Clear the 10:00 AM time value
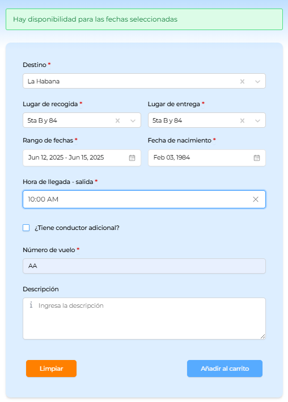This screenshot has height=402, width=288. click(x=256, y=199)
